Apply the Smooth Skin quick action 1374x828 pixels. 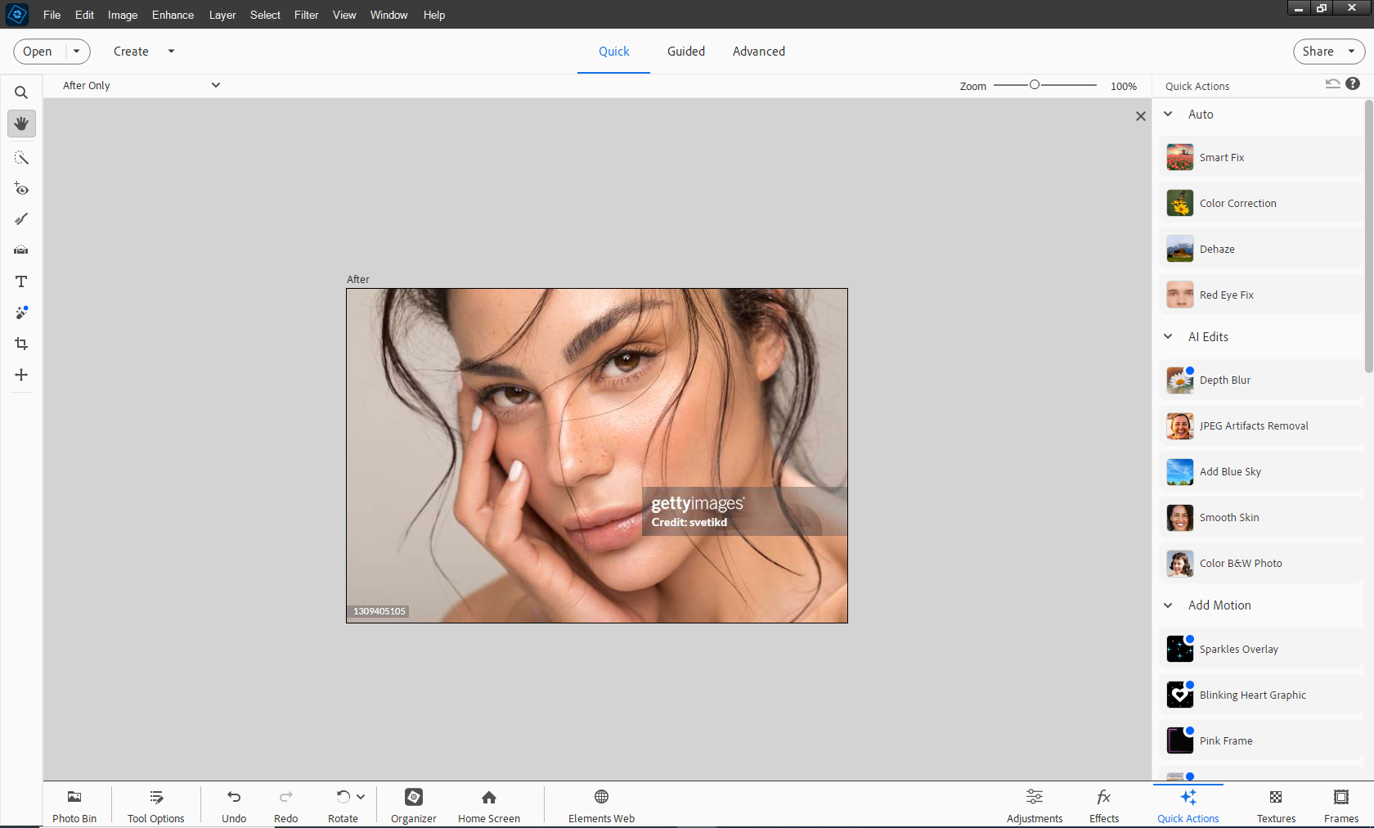[x=1228, y=518]
